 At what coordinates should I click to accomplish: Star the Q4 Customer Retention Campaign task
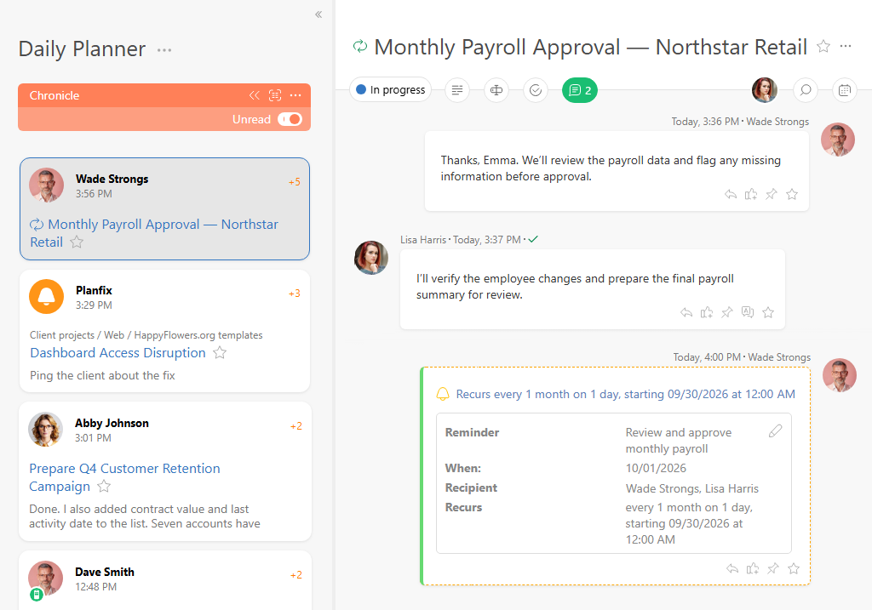click(x=104, y=487)
